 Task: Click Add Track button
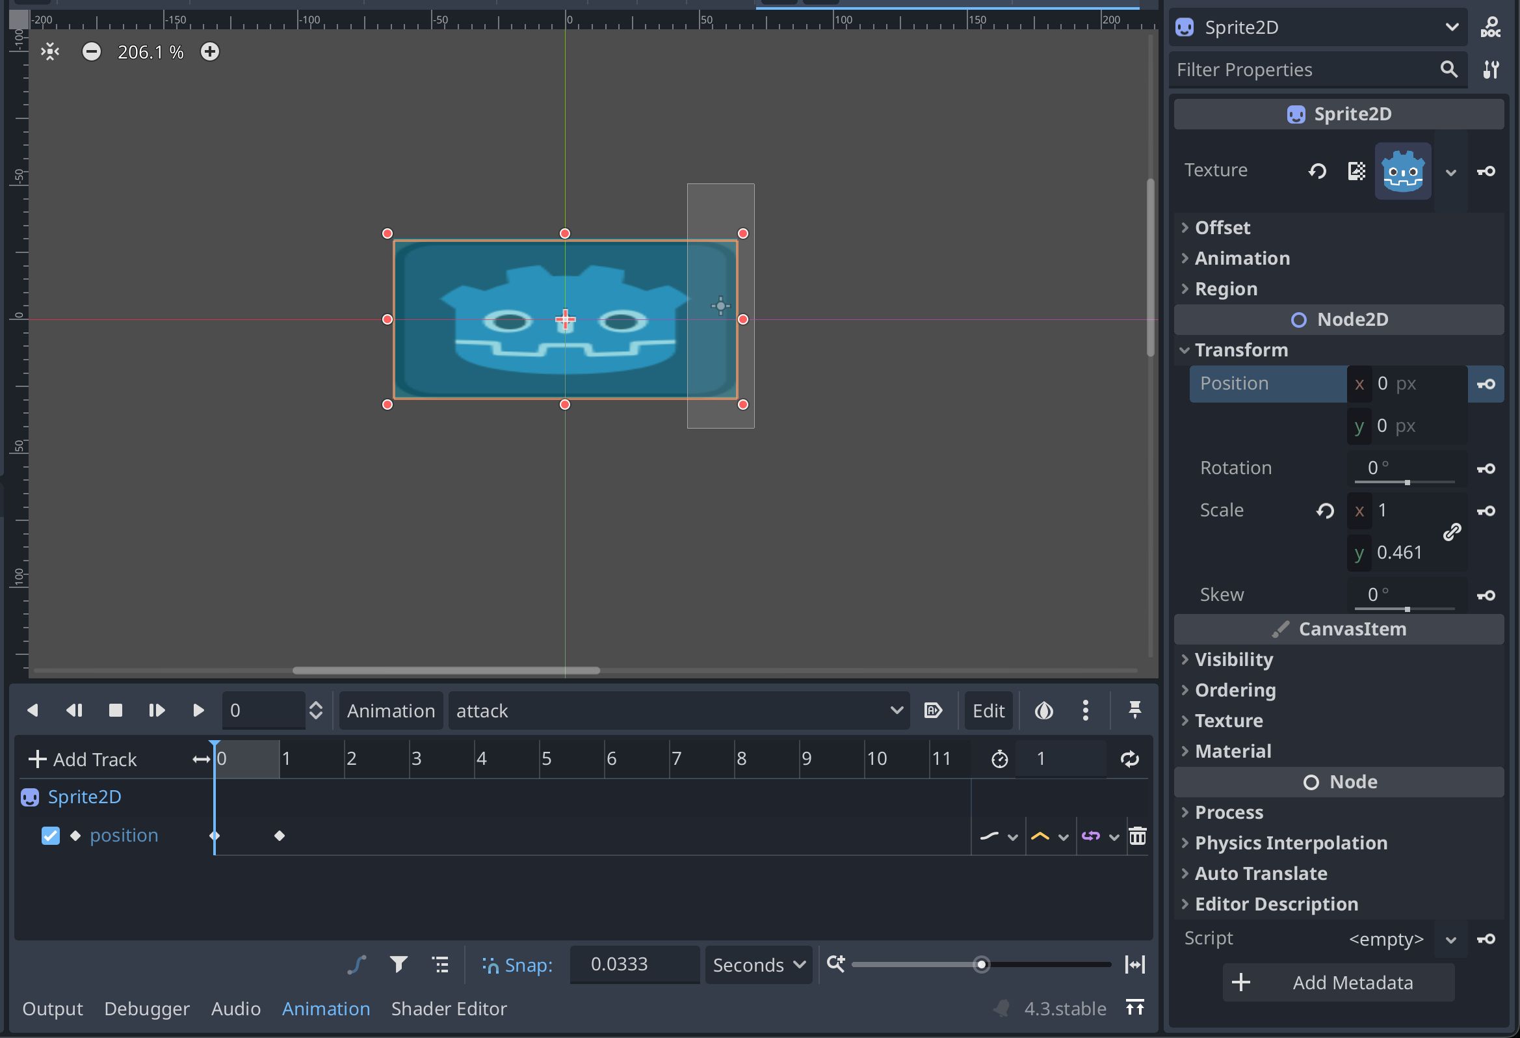[83, 759]
